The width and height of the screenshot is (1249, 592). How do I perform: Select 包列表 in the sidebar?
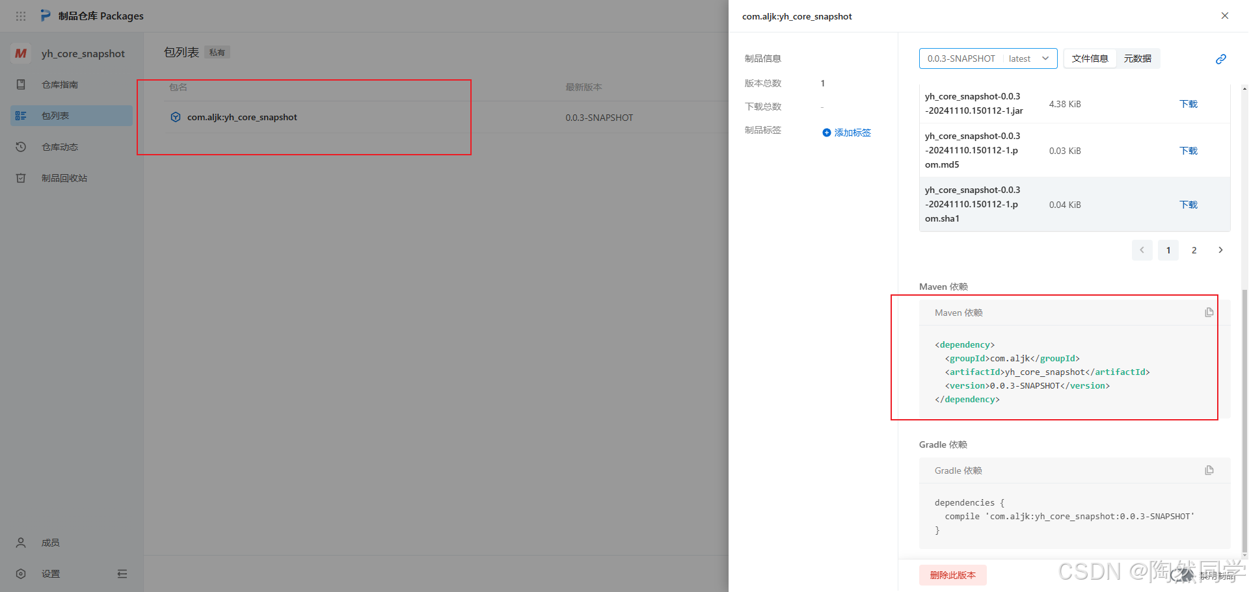click(x=72, y=116)
